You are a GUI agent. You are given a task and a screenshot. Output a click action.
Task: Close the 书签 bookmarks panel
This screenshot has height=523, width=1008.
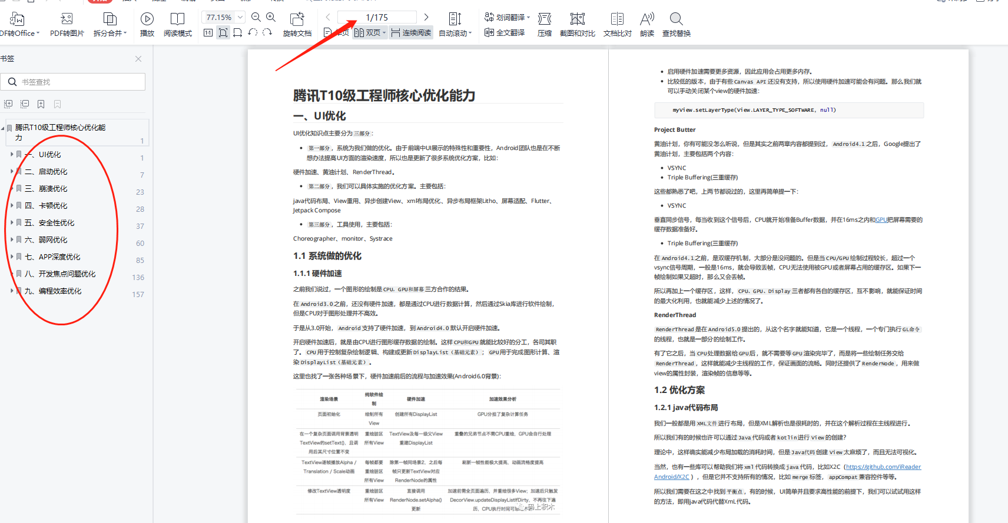138,59
